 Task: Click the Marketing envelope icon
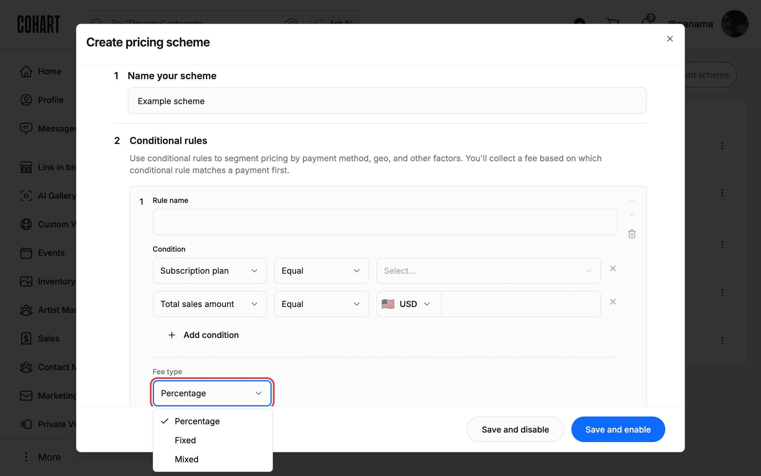tap(26, 396)
